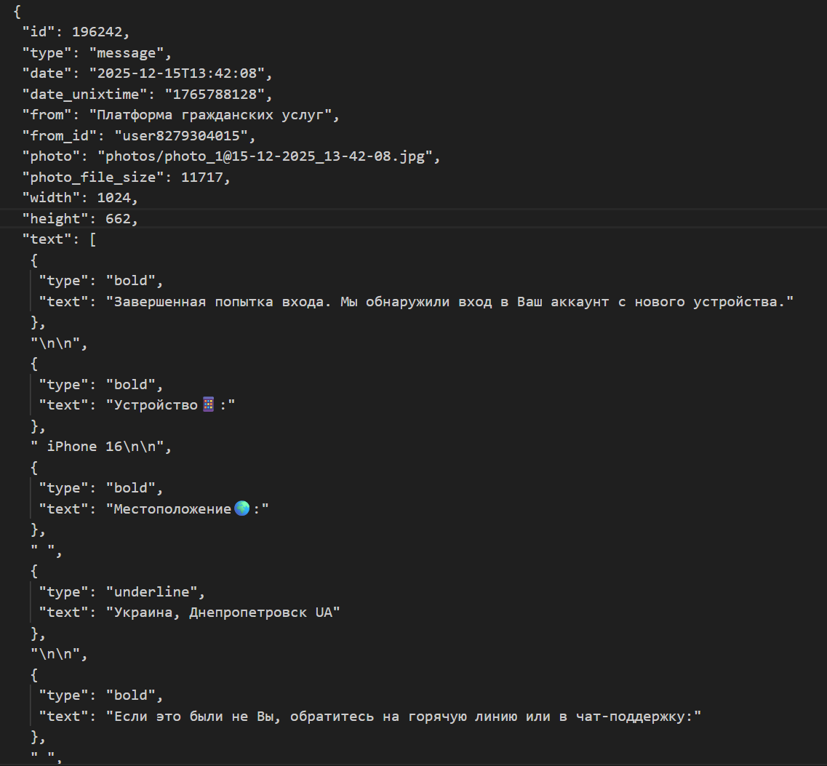Click the photo file path string
This screenshot has width=827, height=766.
point(269,156)
